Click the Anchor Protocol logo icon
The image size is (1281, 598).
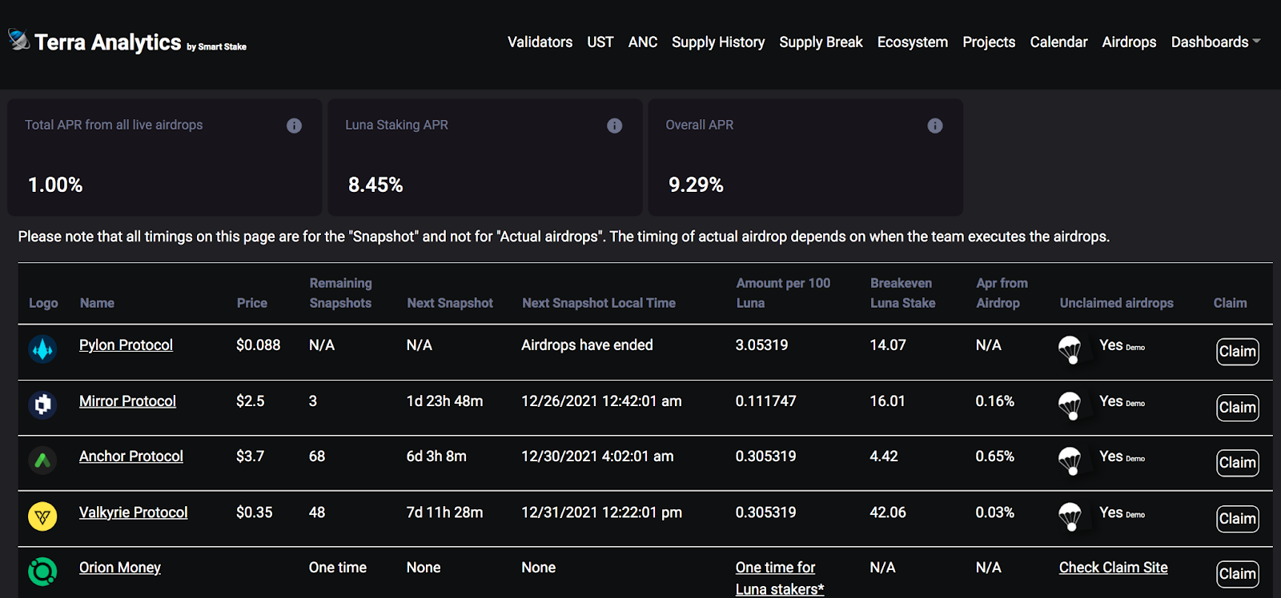pos(42,460)
